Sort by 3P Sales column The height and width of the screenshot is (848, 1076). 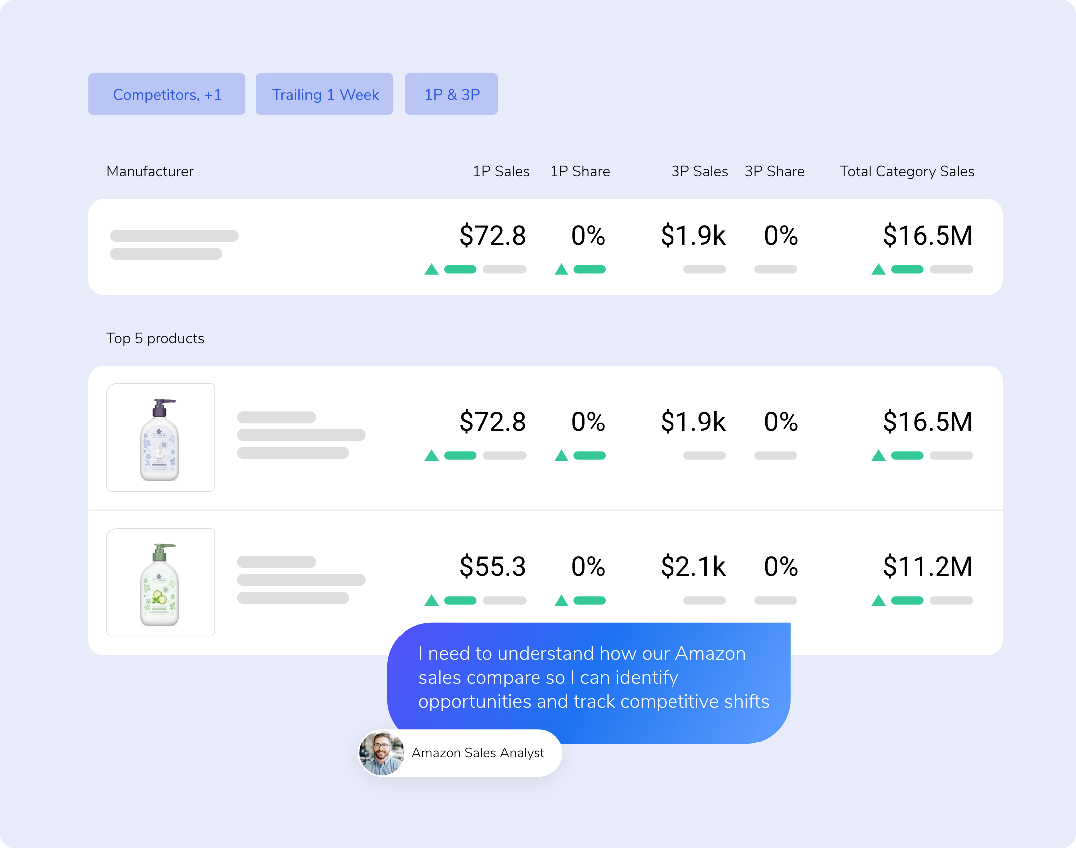(x=699, y=171)
